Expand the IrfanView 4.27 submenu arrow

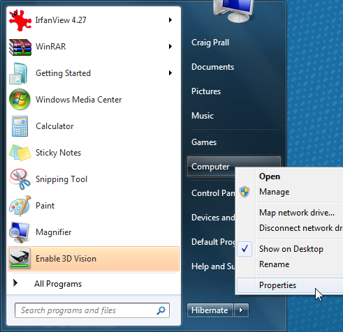pos(170,20)
